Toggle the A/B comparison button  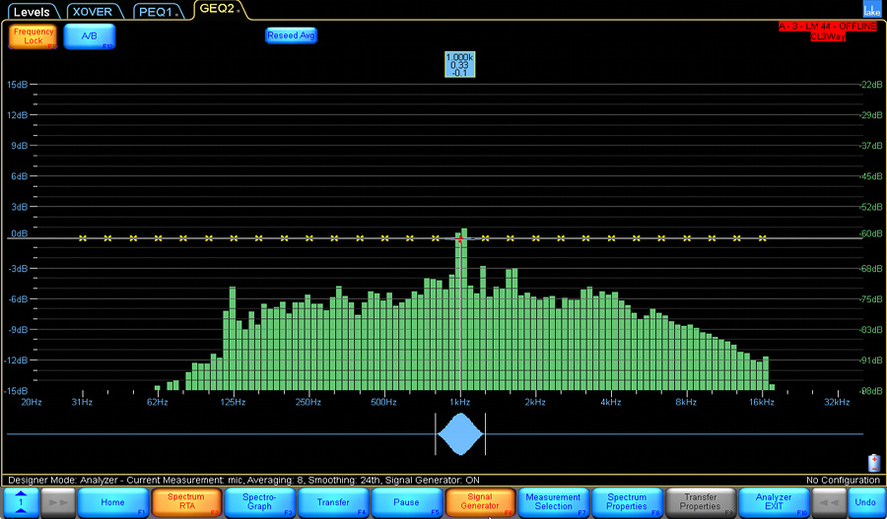[x=90, y=36]
